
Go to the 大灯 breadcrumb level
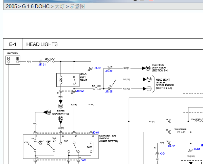[59, 6]
